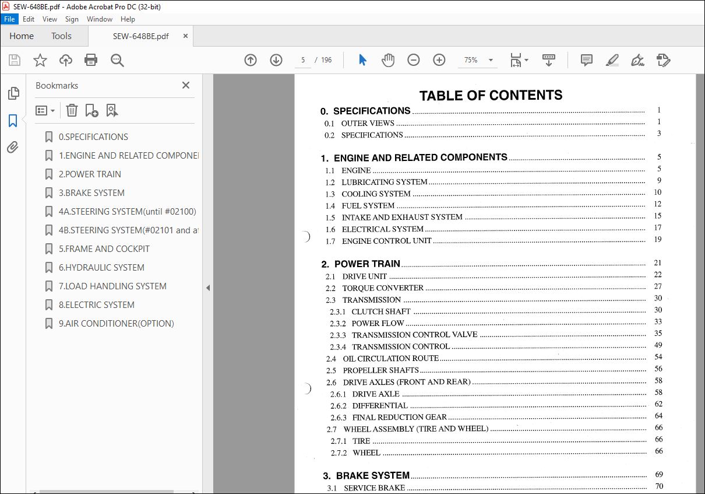Open the Attachments paperclip panel
The height and width of the screenshot is (494, 705).
pos(13,148)
